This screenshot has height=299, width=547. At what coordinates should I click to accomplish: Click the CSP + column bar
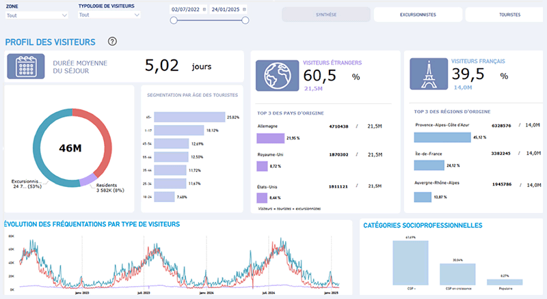coord(411,263)
